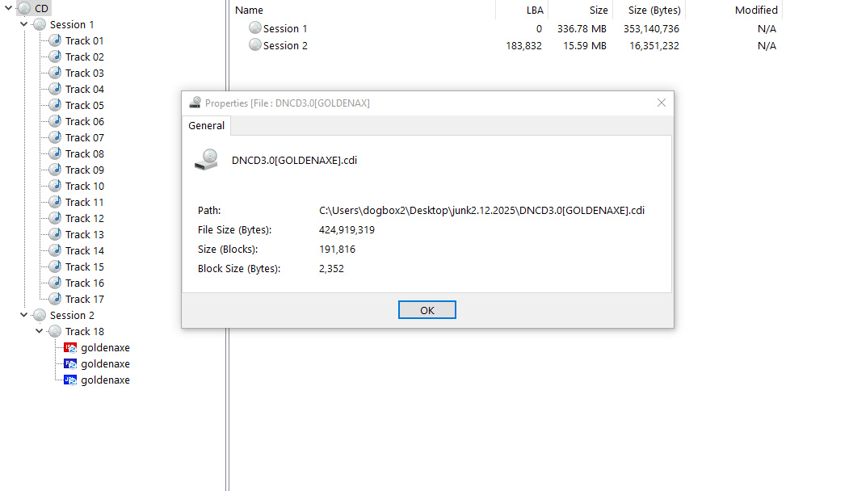Click the Session 2 disc icon in list

255,45
